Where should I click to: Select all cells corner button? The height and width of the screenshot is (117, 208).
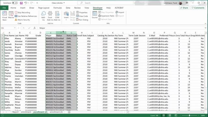coord(2,32)
